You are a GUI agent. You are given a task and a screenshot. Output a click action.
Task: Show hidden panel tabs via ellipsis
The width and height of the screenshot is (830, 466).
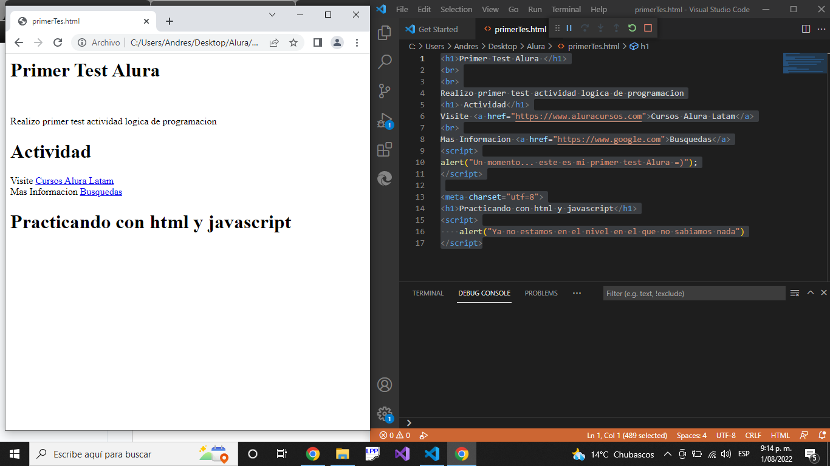coord(577,293)
